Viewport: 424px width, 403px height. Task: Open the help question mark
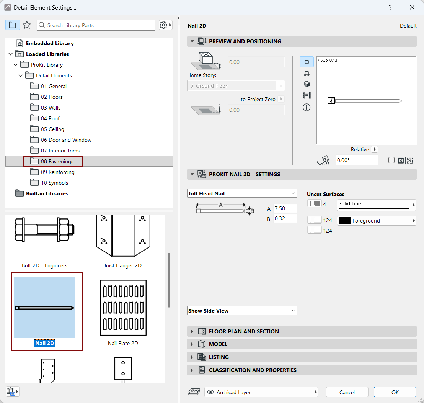tap(390, 7)
